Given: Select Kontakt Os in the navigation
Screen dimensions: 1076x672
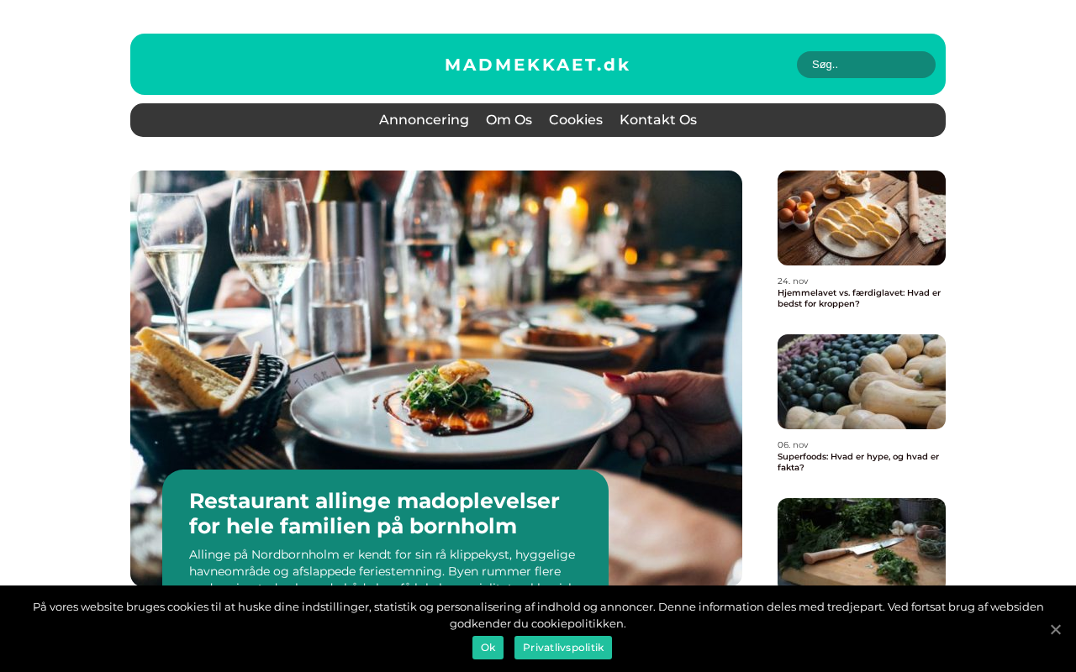Looking at the screenshot, I should [x=658, y=120].
